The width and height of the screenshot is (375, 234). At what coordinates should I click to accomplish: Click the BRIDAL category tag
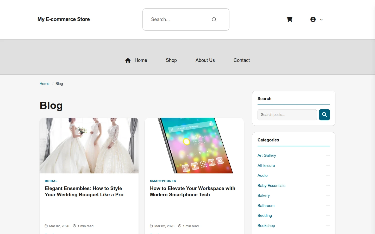(51, 181)
